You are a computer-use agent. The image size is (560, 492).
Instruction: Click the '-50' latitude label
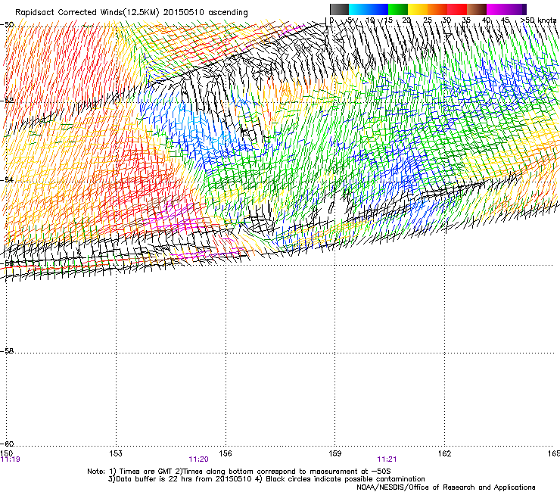[x=7, y=25]
